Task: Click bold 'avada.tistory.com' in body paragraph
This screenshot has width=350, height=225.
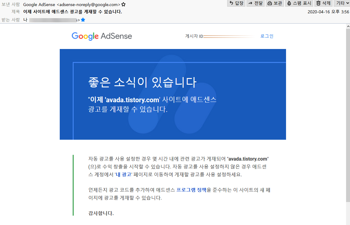Action: click(248, 159)
